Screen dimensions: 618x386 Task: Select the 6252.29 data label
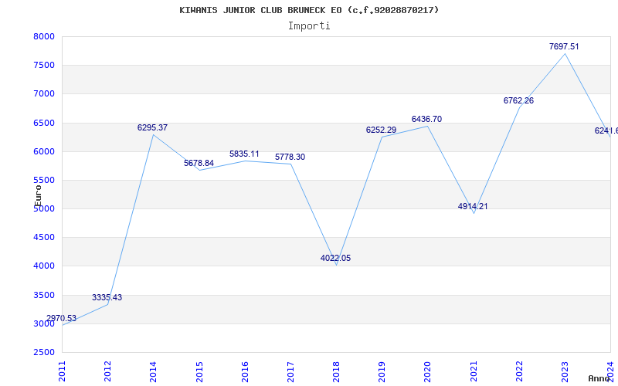[x=381, y=130]
